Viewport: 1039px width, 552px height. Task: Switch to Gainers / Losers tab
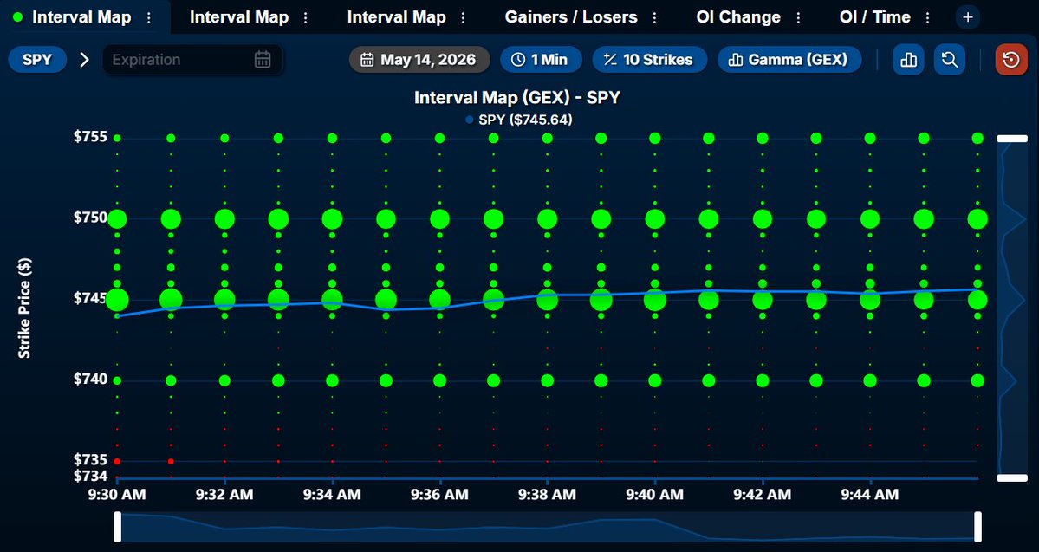click(571, 17)
